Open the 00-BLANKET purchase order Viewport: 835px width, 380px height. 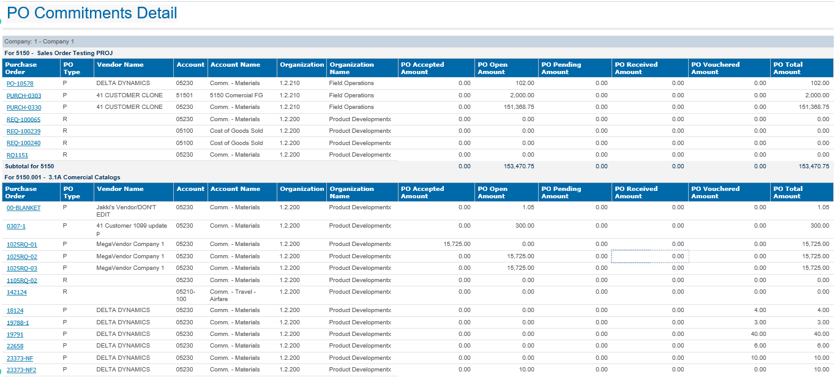(x=23, y=208)
